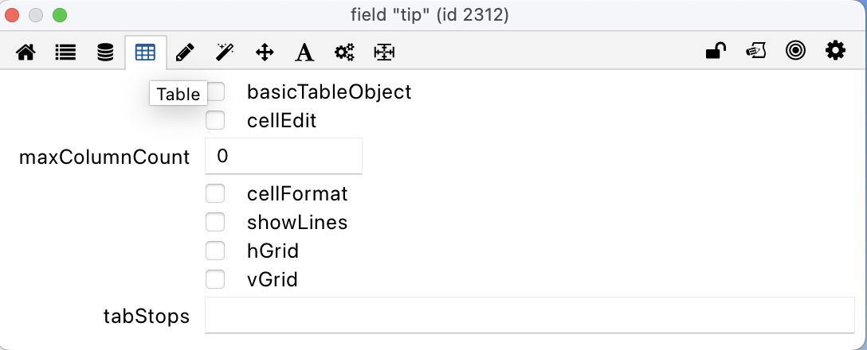Enable the basicTableObject checkbox
The width and height of the screenshot is (867, 350).
click(216, 92)
